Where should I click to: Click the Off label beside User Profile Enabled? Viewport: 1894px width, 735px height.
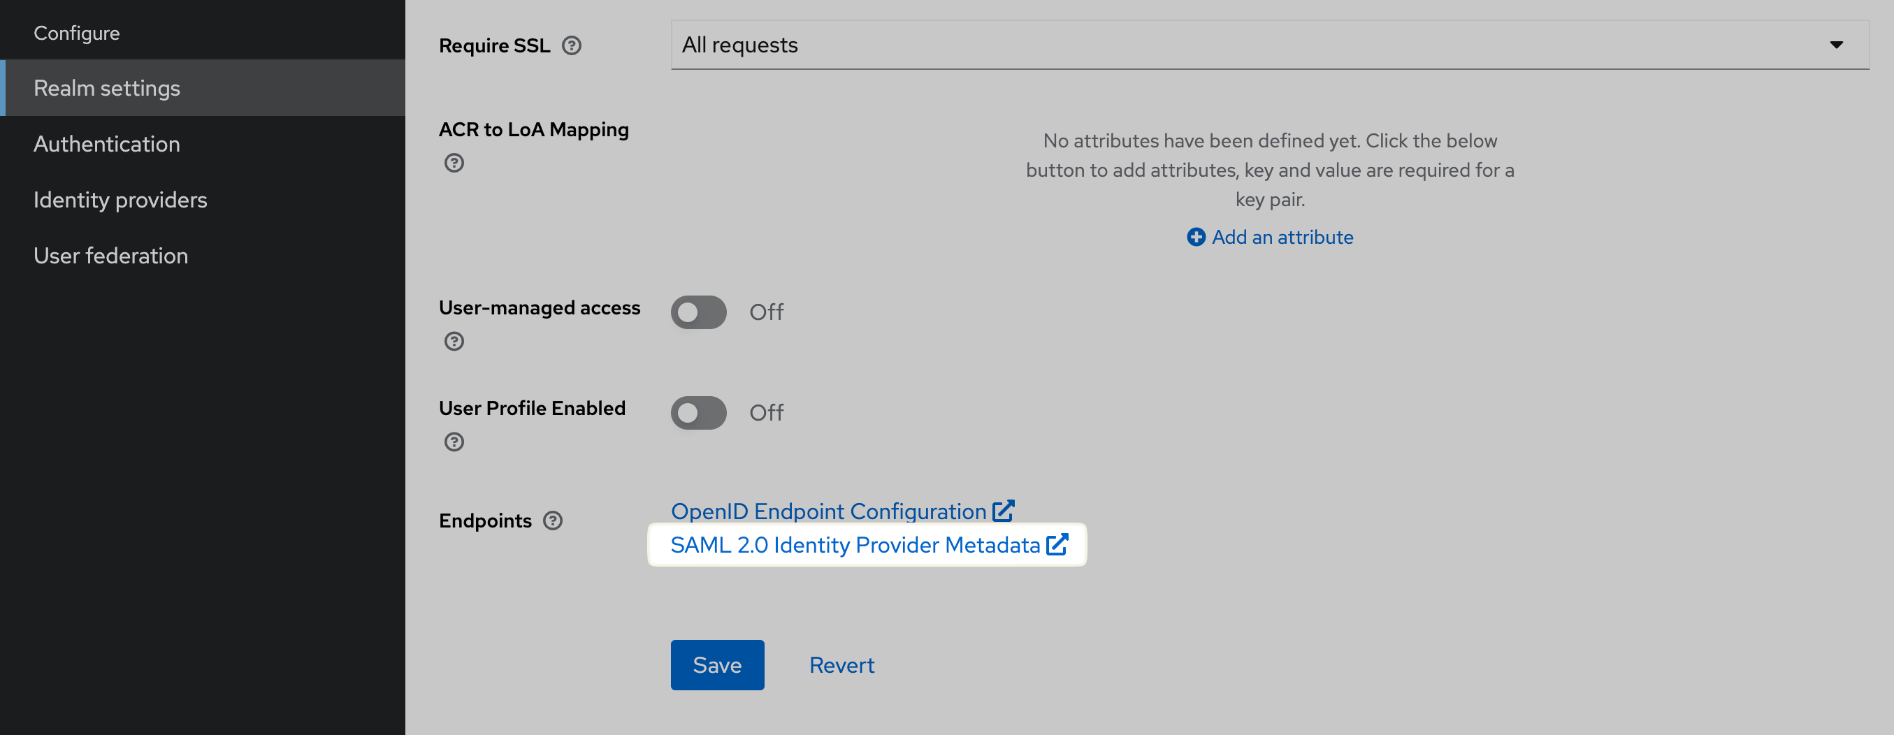[766, 412]
